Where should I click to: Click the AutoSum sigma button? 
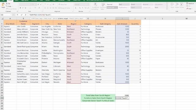pyautogui.click(x=190, y=3)
